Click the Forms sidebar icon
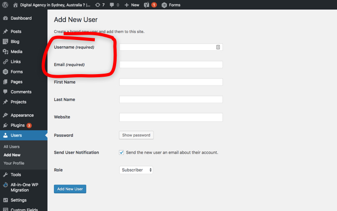 (5, 72)
